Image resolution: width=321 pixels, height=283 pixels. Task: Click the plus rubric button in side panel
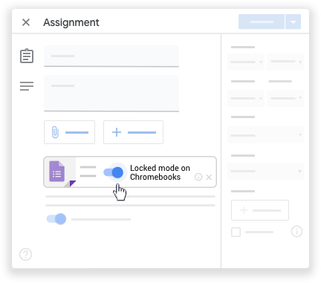click(260, 210)
